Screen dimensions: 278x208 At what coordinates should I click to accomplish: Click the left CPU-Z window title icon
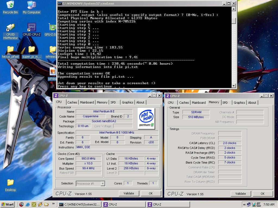[56, 96]
